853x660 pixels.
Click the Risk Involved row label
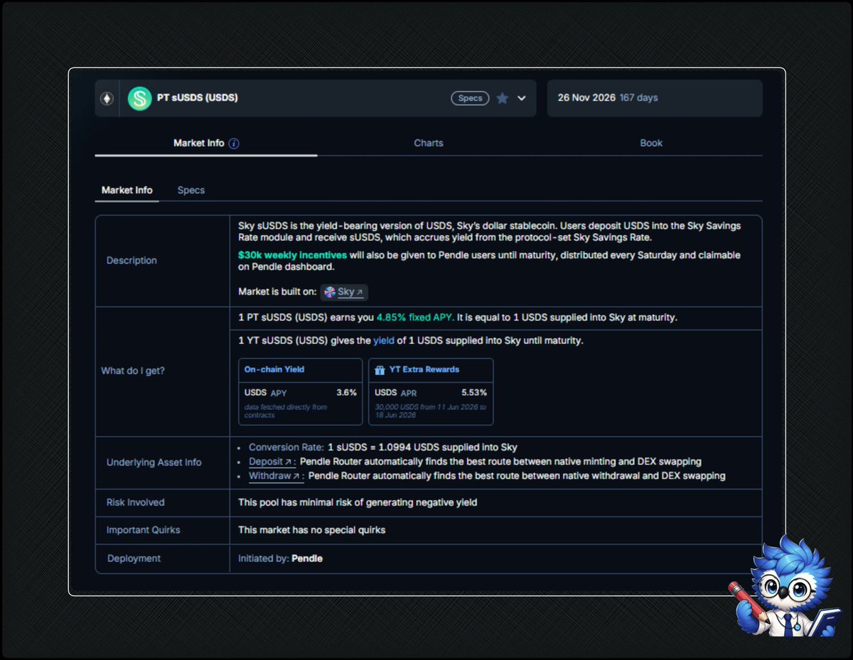tap(135, 502)
